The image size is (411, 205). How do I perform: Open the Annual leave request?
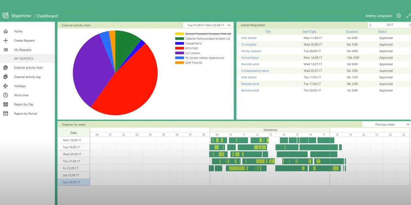click(x=250, y=58)
